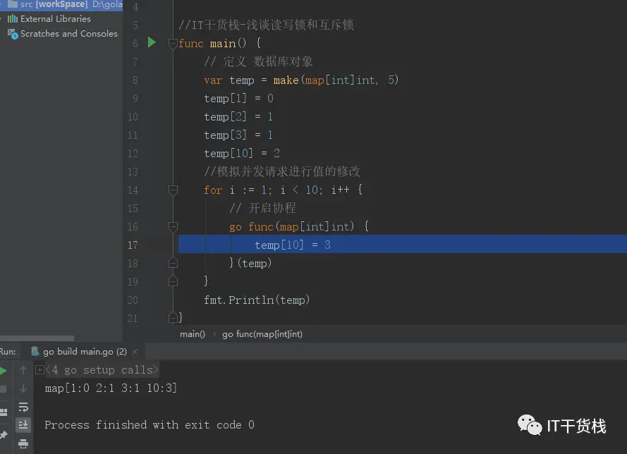
Task: Click 'Process finished with exit code 0' text
Action: pos(149,425)
